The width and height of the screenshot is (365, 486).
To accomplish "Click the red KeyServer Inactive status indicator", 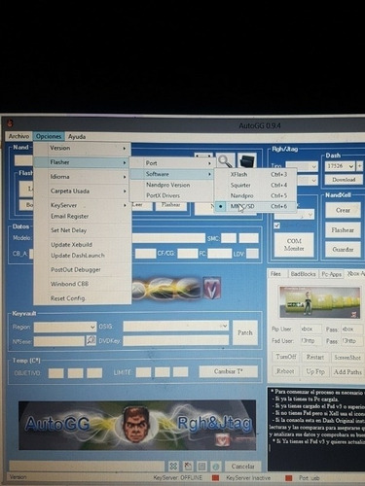I will tap(288, 478).
